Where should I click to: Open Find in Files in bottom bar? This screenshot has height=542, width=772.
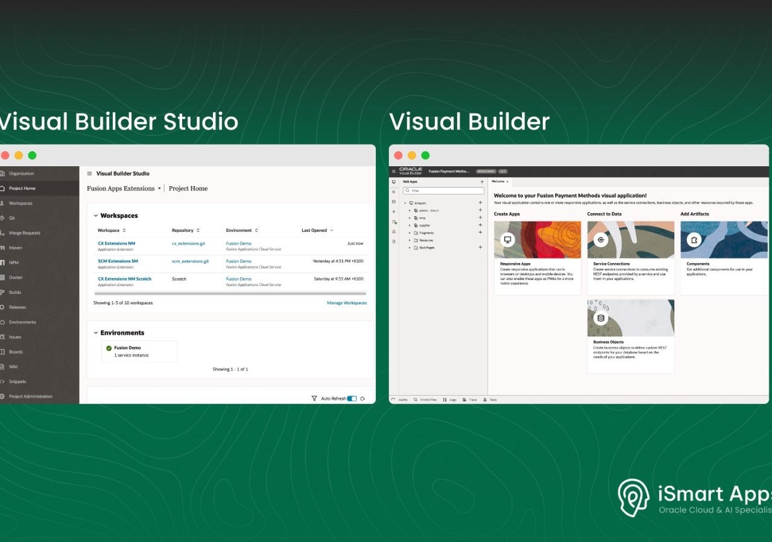point(425,399)
